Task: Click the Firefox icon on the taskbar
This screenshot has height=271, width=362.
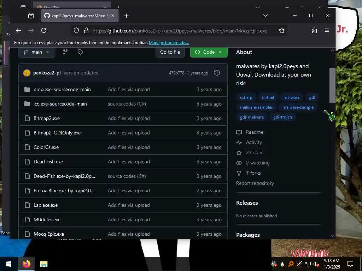Action: pos(27,264)
